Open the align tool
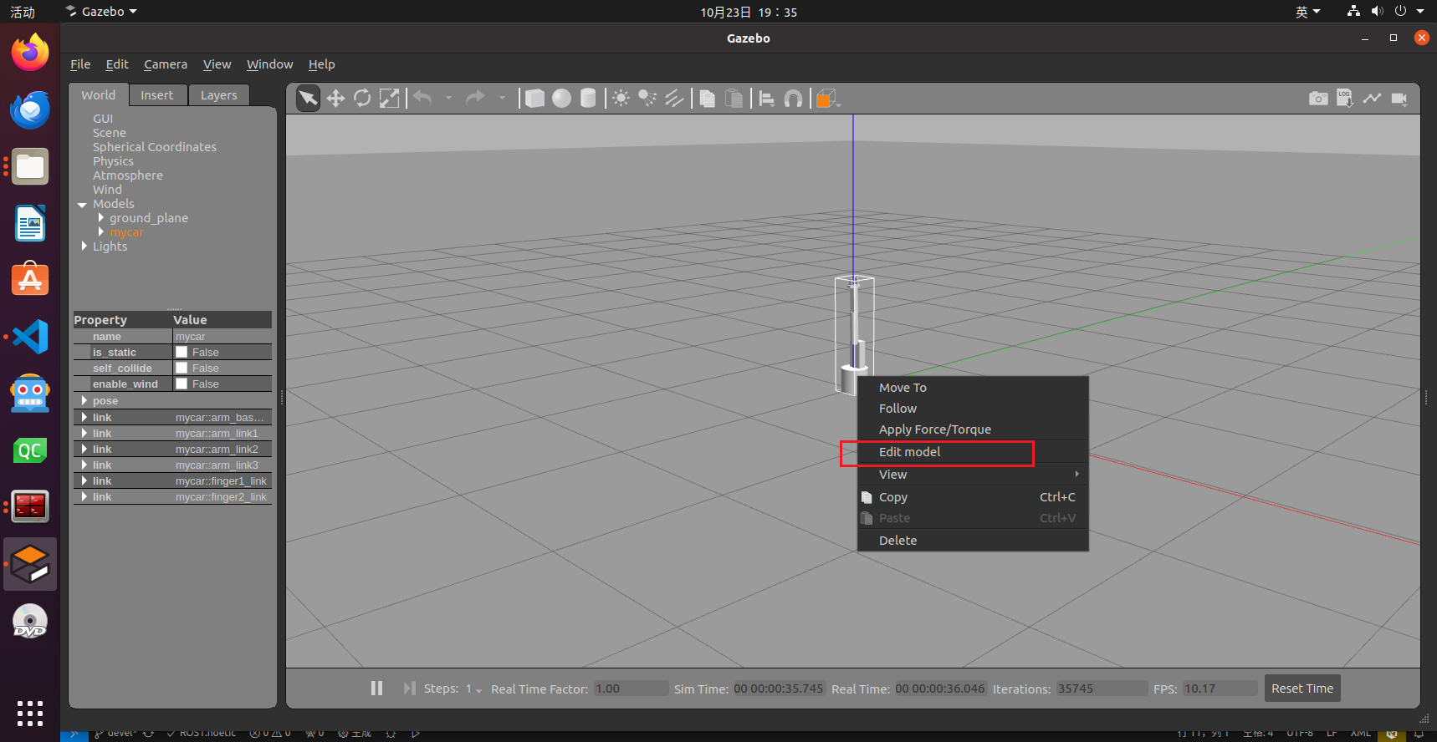Image resolution: width=1437 pixels, height=742 pixels. (766, 99)
